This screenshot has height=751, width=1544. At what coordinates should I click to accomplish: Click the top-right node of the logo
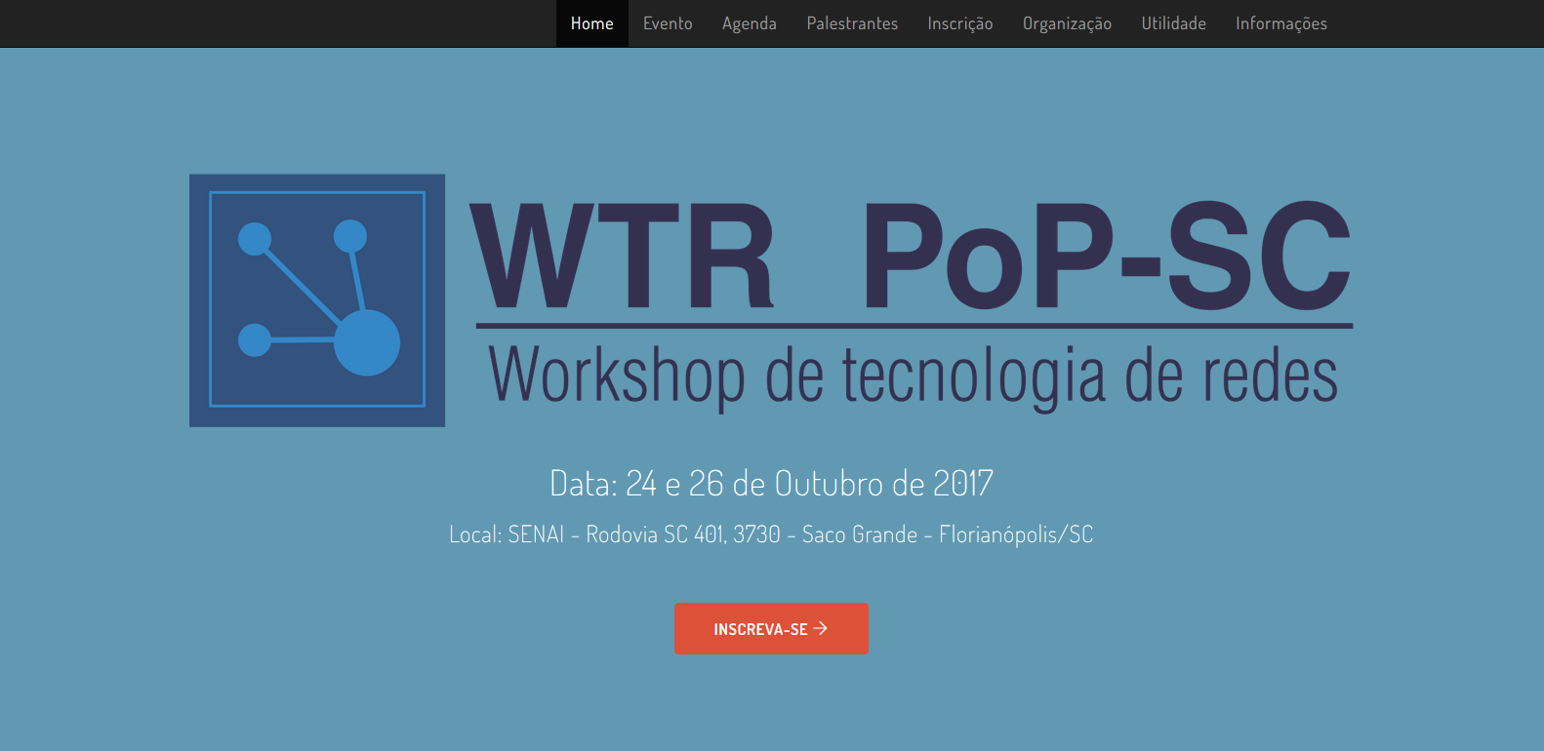[350, 236]
